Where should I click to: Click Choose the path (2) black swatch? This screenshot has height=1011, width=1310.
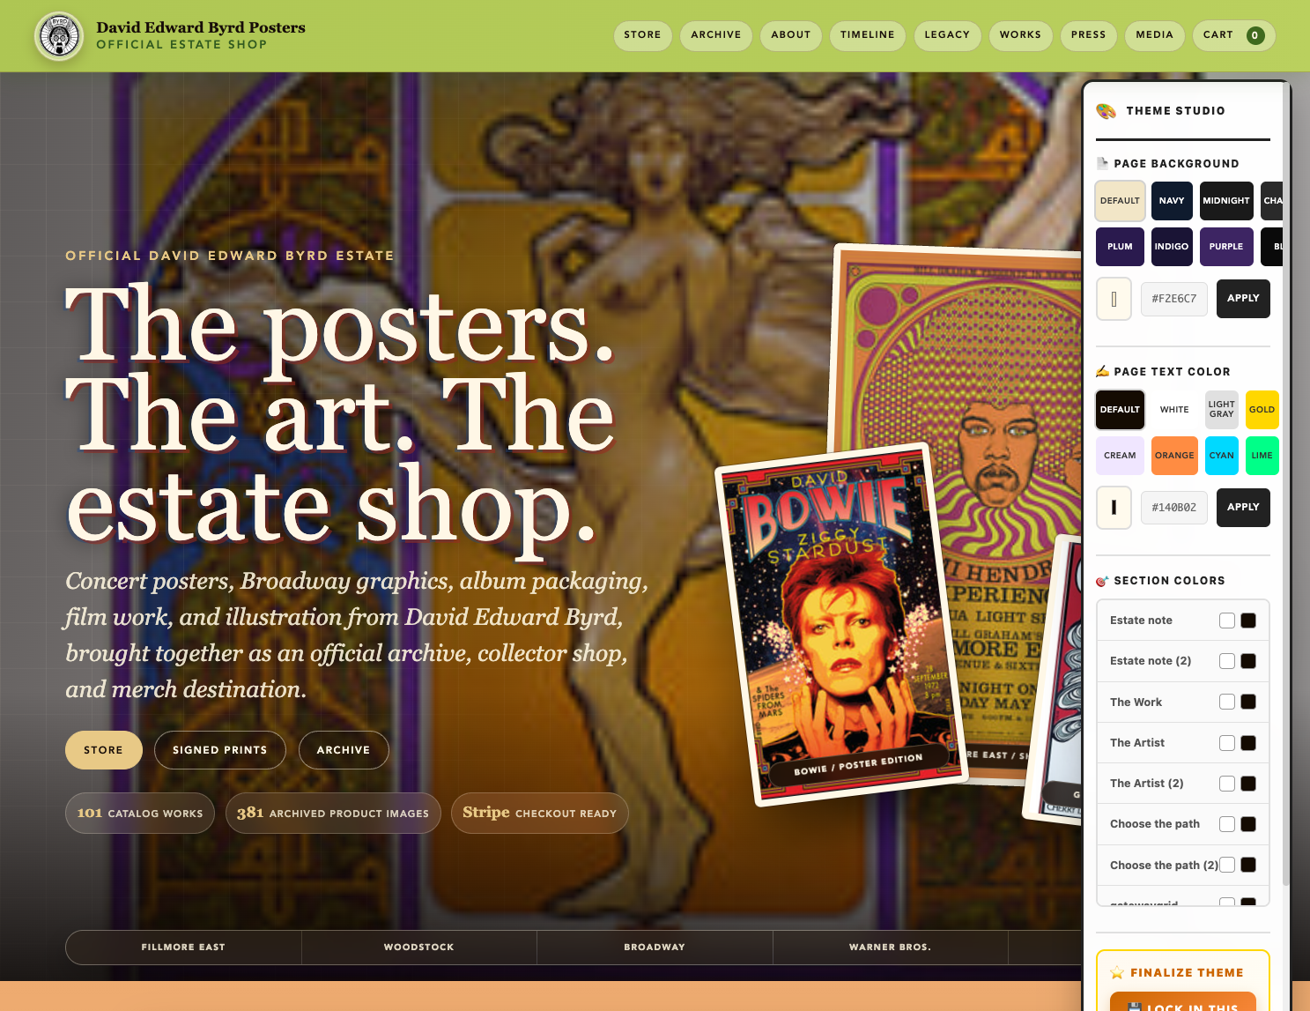click(x=1248, y=865)
